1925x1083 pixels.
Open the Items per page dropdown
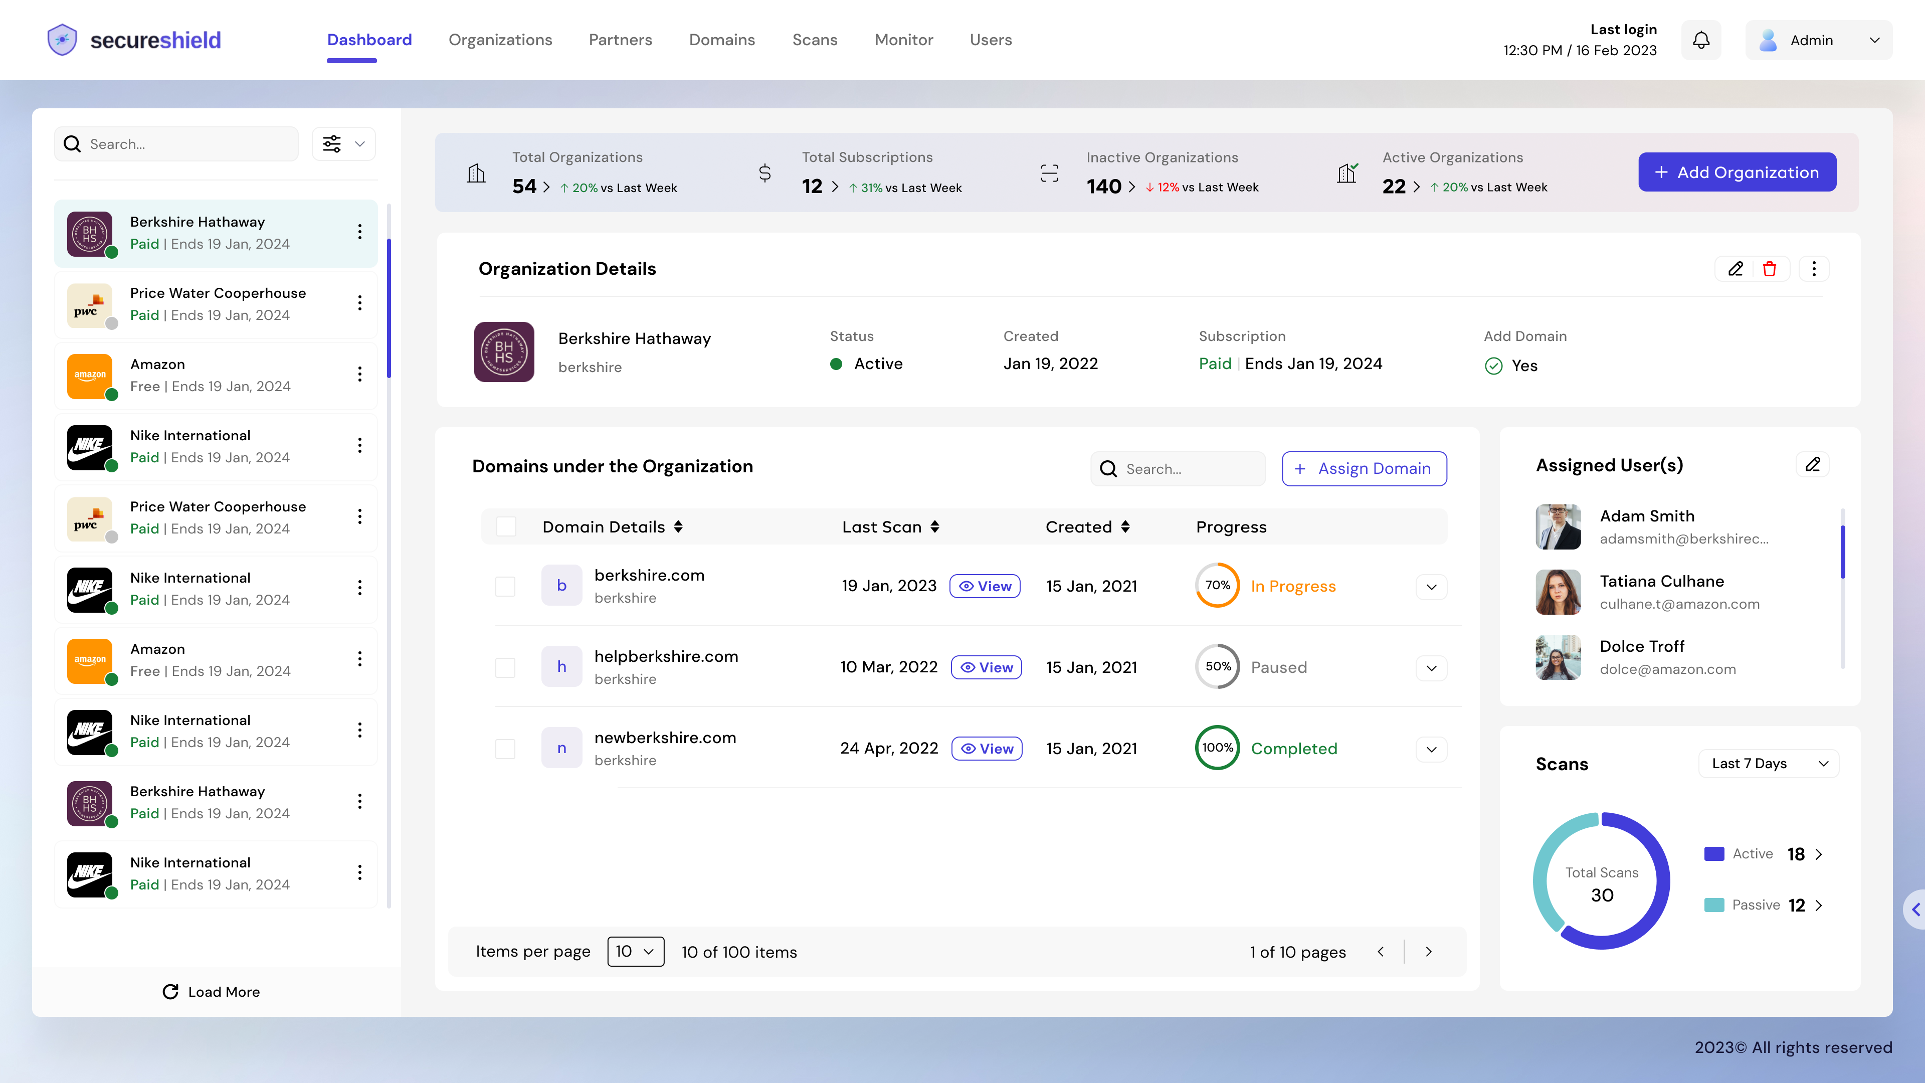click(x=635, y=952)
